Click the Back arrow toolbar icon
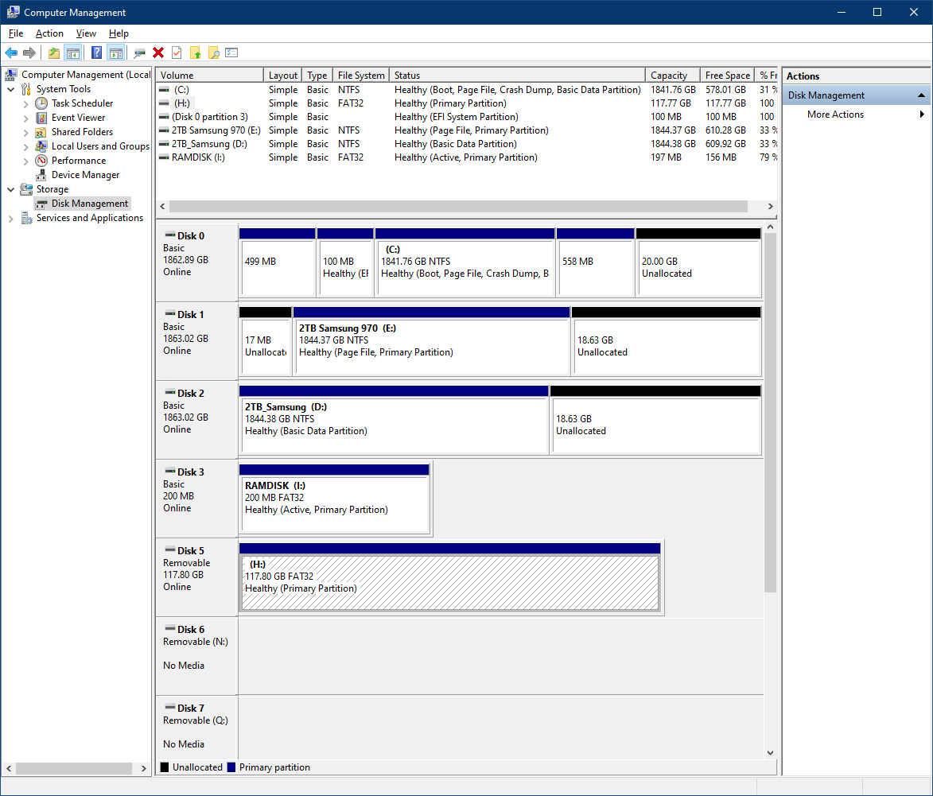The height and width of the screenshot is (796, 933). click(x=11, y=52)
